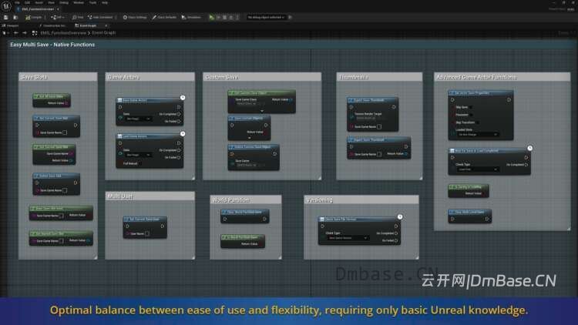
Task: Click the Save asset icon in toolbar
Action: pos(6,17)
